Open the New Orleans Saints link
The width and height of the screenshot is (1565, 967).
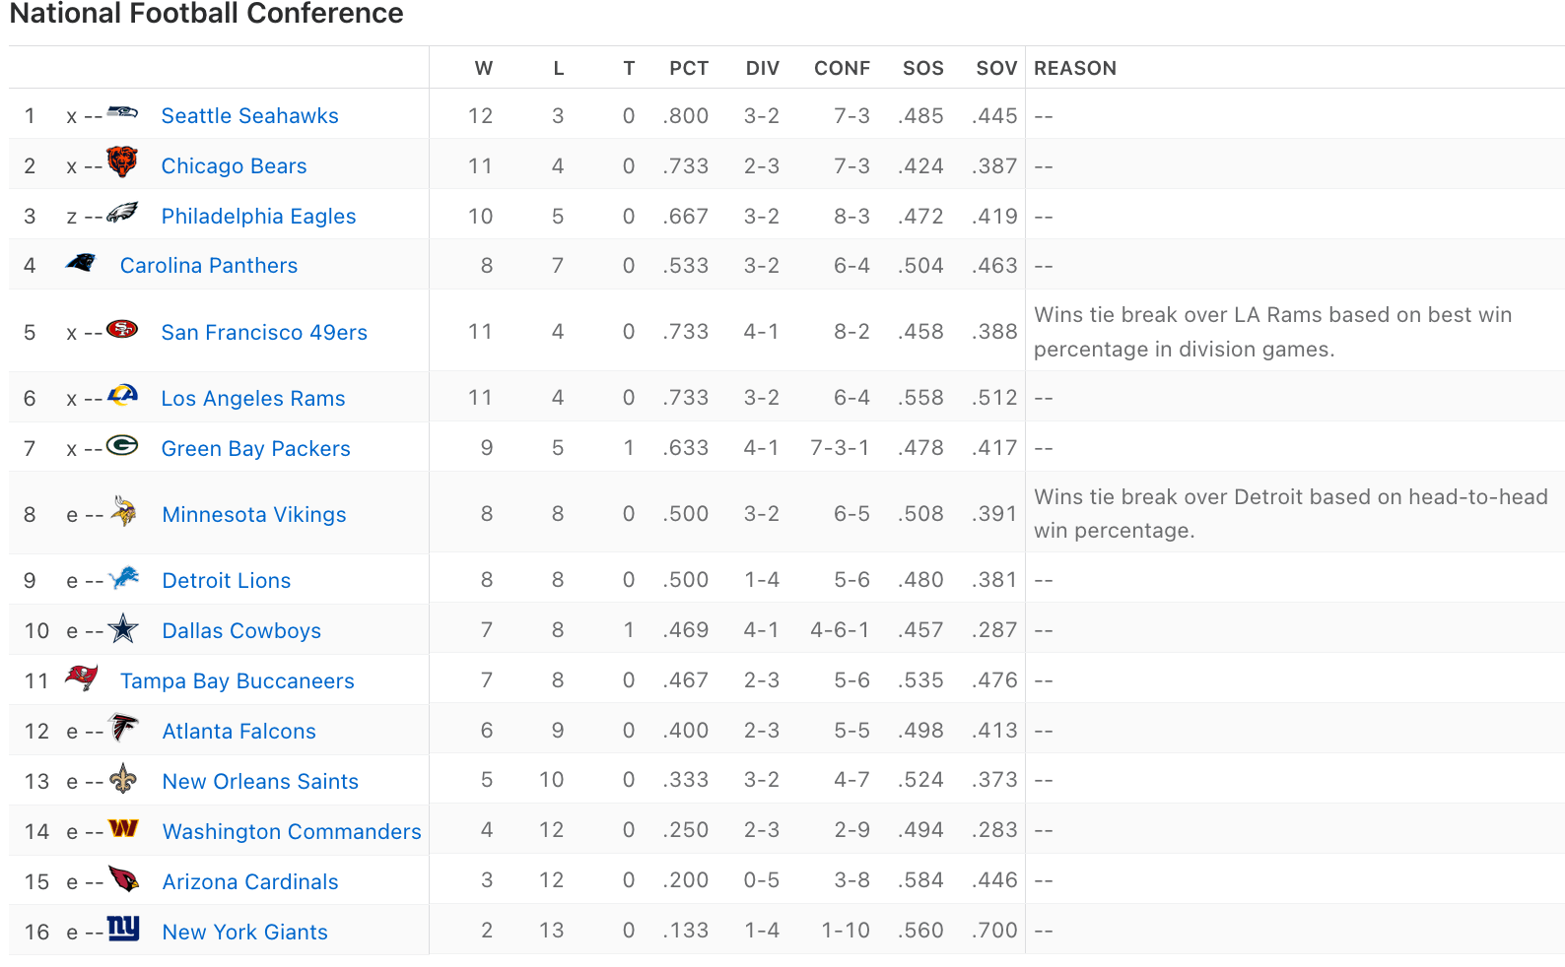click(x=260, y=782)
